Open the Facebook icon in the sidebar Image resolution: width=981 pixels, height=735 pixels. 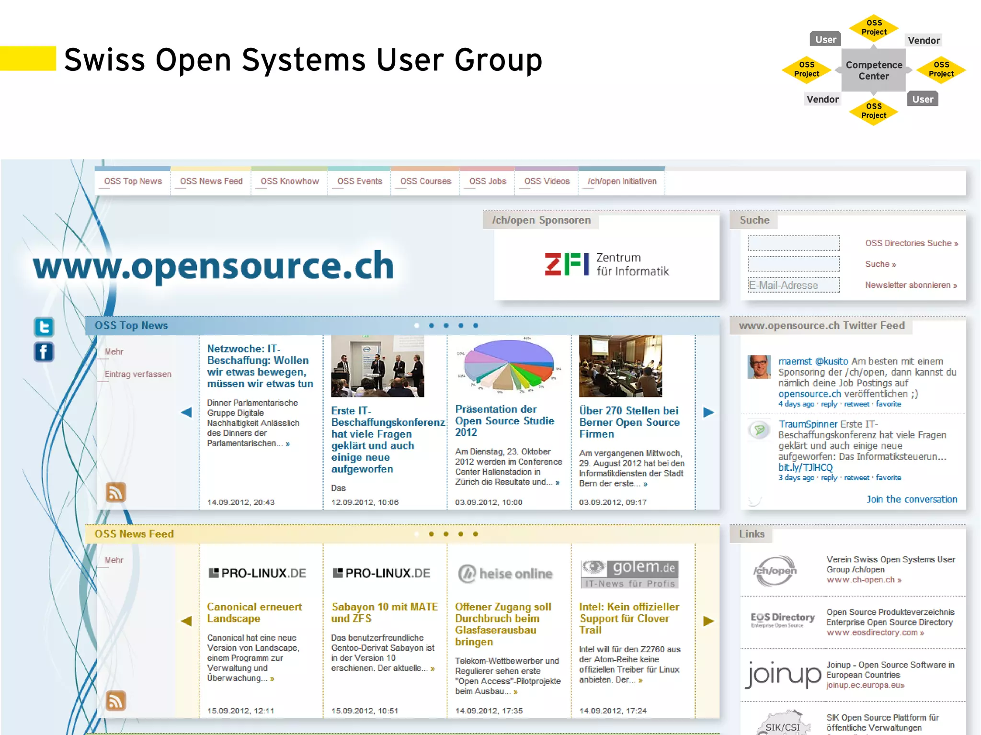click(x=44, y=352)
